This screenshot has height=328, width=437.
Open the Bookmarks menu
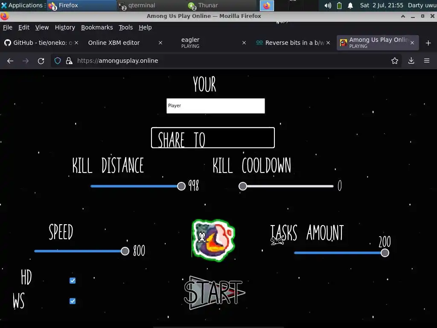click(x=97, y=27)
